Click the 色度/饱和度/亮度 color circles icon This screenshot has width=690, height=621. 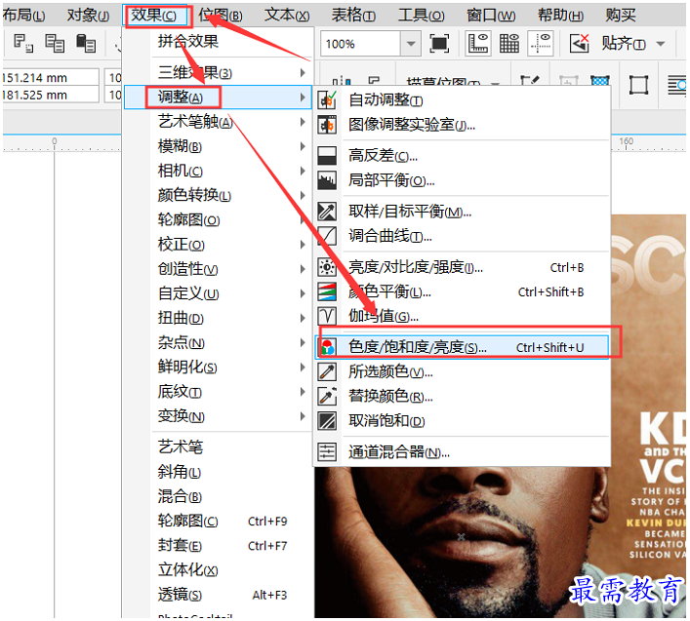pos(327,347)
